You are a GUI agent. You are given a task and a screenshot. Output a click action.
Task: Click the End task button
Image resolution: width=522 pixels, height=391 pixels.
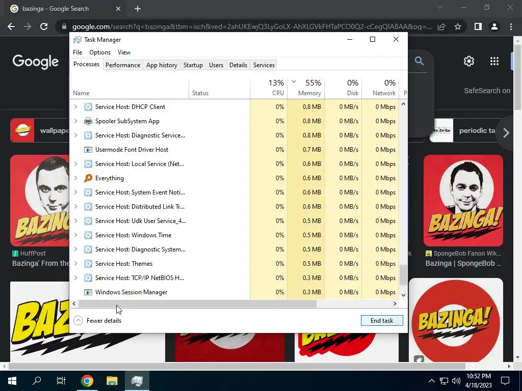point(382,321)
